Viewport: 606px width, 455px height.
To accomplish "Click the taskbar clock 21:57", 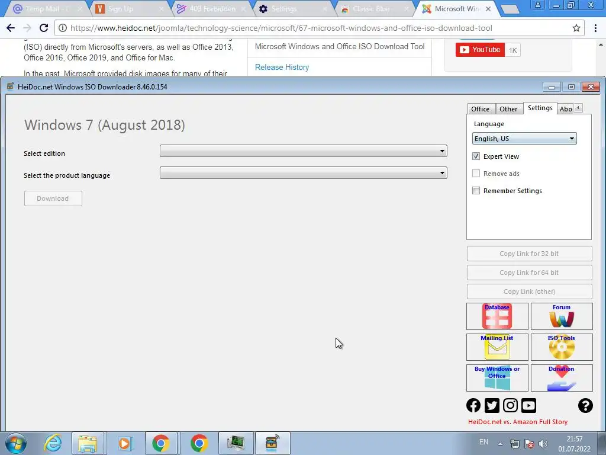I will pos(574,444).
